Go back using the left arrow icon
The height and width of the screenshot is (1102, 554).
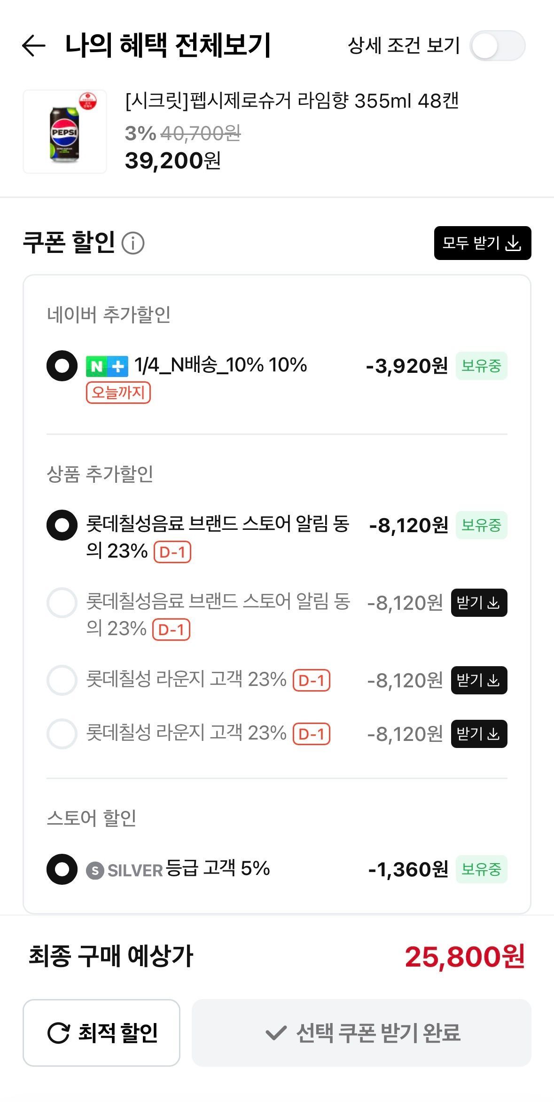coord(34,46)
